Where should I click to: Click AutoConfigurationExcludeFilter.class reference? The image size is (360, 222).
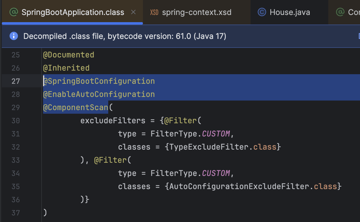click(x=253, y=187)
